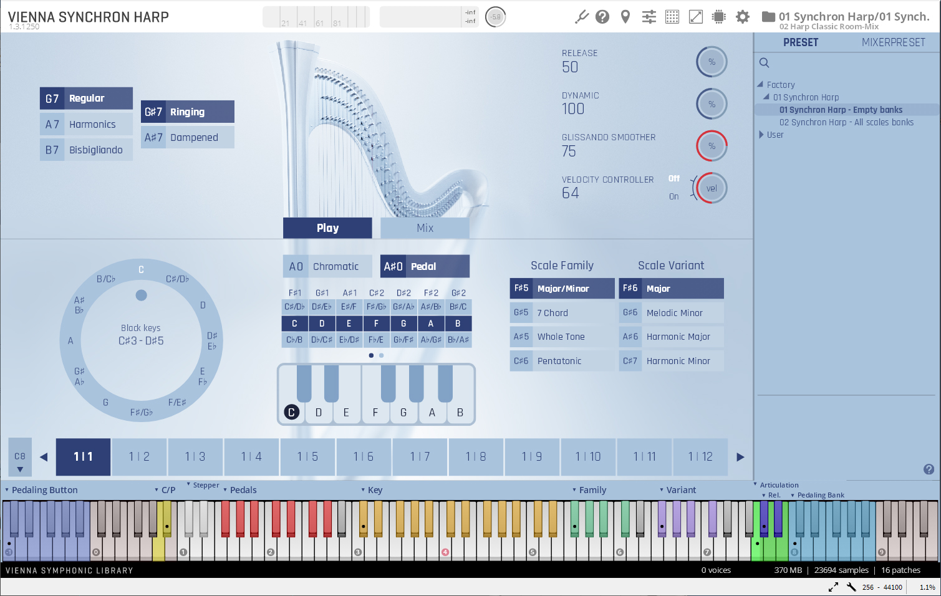Click the preset search magnifier icon
The height and width of the screenshot is (596, 941).
click(764, 62)
